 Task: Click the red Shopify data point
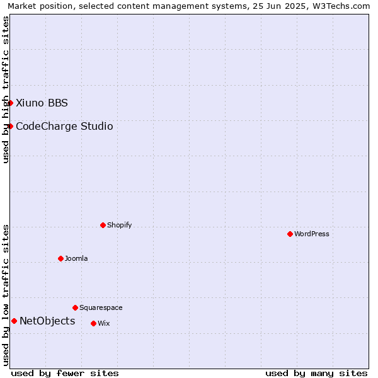point(103,225)
